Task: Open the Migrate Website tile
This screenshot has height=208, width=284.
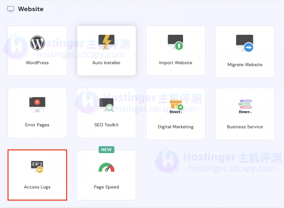Action: [x=245, y=51]
